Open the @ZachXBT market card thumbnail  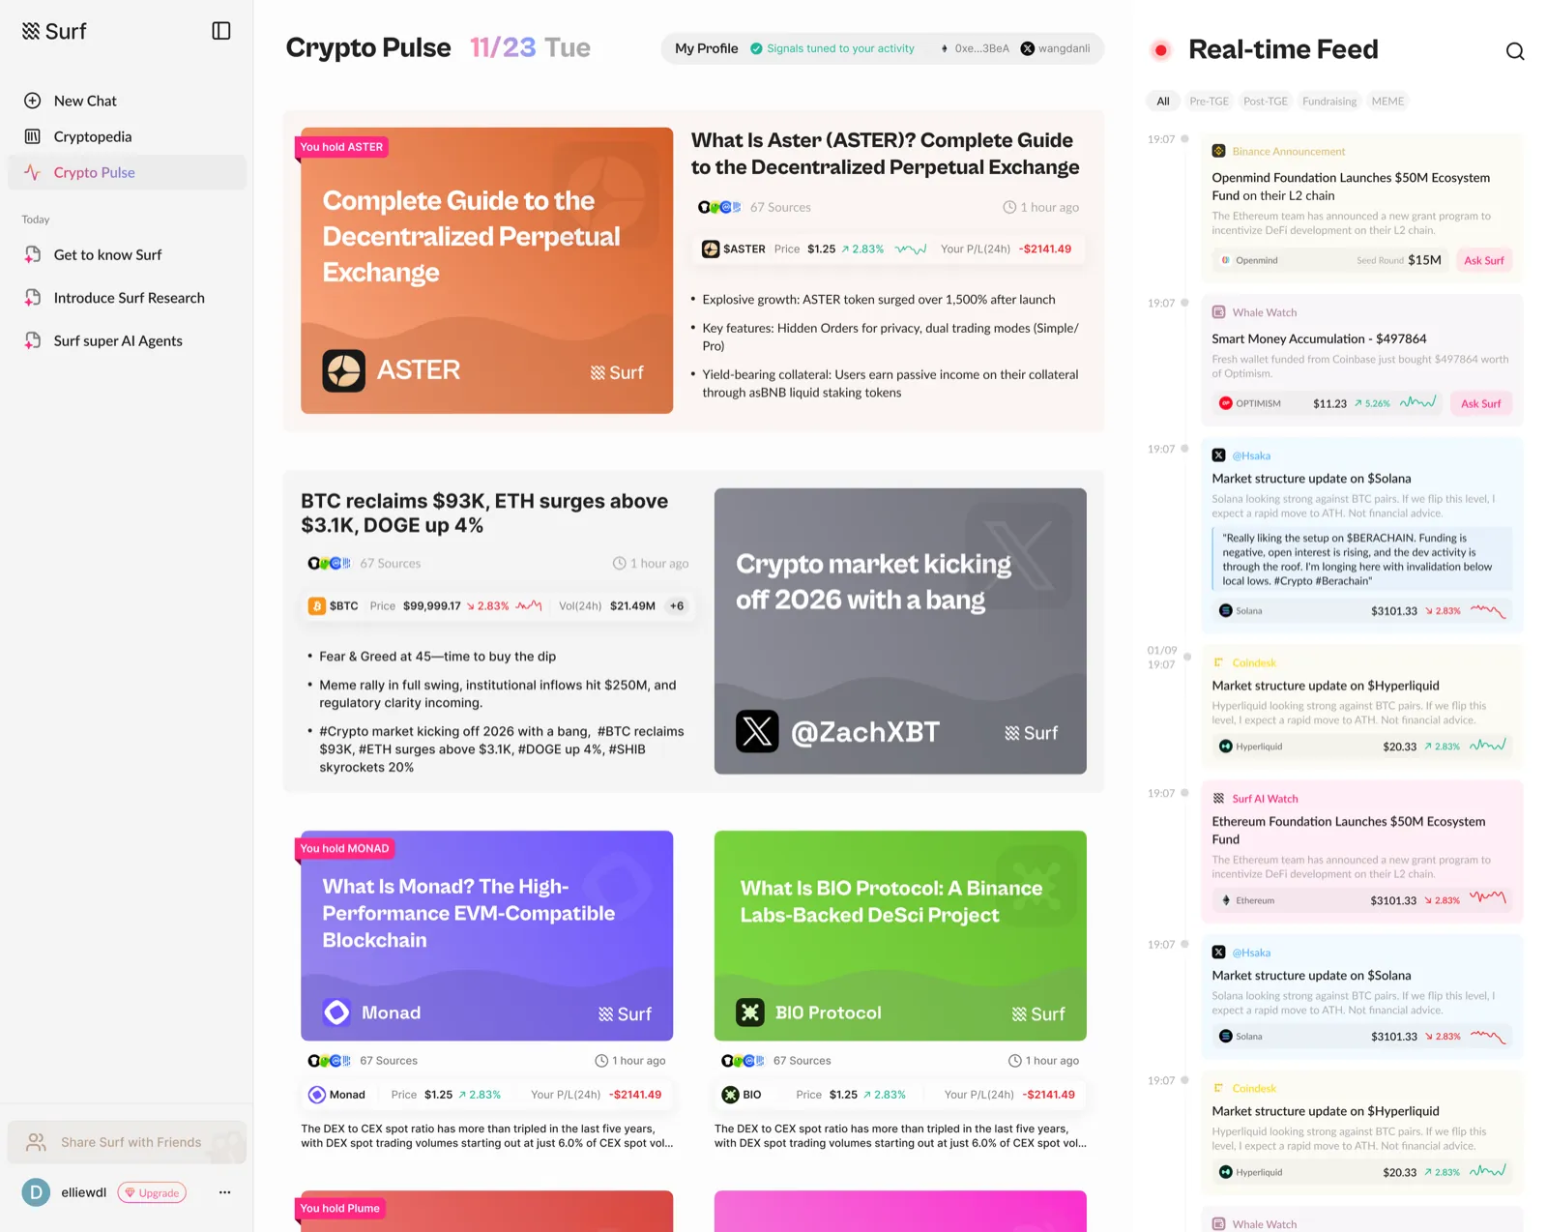[900, 631]
